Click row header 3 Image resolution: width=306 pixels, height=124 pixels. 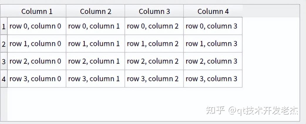[4, 61]
